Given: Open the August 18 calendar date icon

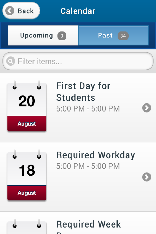Looking at the screenshot, I should (27, 175).
